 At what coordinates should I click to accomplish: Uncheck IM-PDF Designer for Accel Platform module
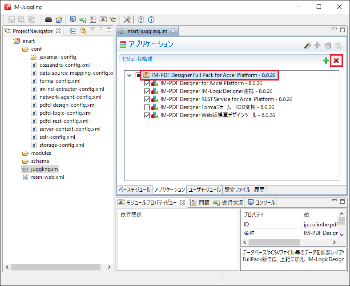point(147,83)
